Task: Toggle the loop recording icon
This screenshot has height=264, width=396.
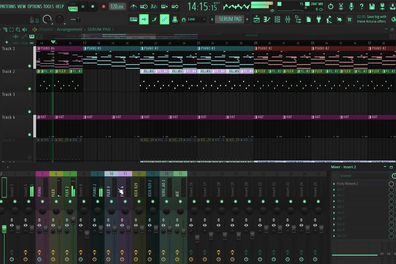Action: (175, 6)
